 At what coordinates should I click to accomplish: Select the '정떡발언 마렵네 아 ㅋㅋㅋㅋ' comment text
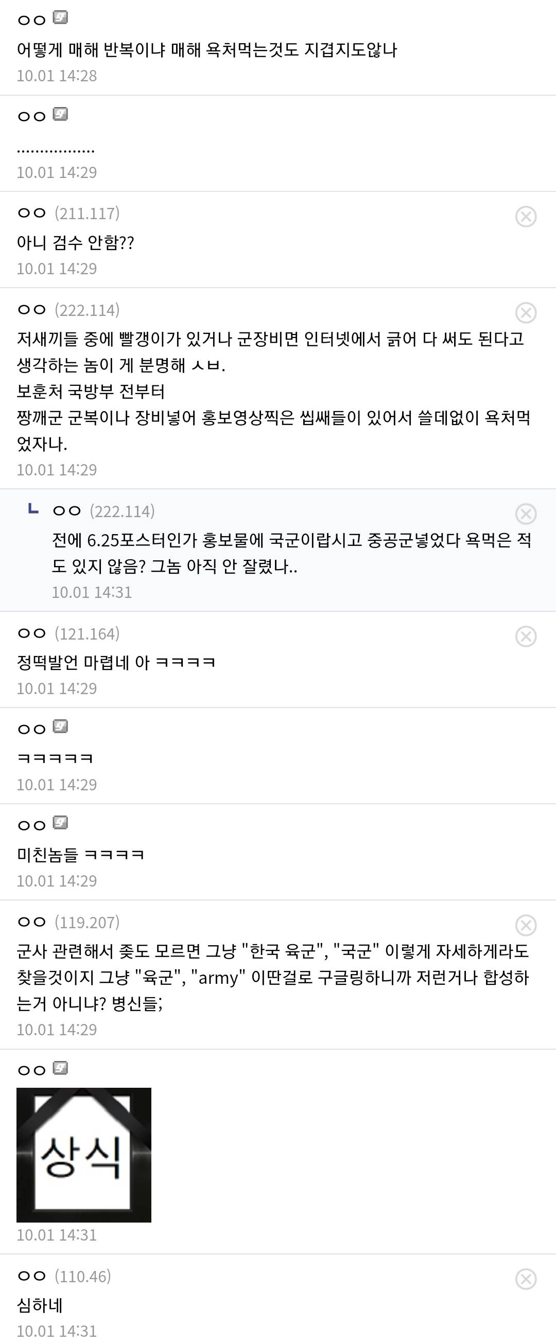(116, 663)
